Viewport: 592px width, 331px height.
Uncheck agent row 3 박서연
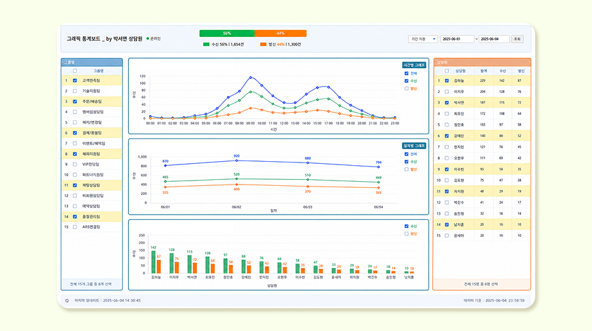pyautogui.click(x=447, y=103)
